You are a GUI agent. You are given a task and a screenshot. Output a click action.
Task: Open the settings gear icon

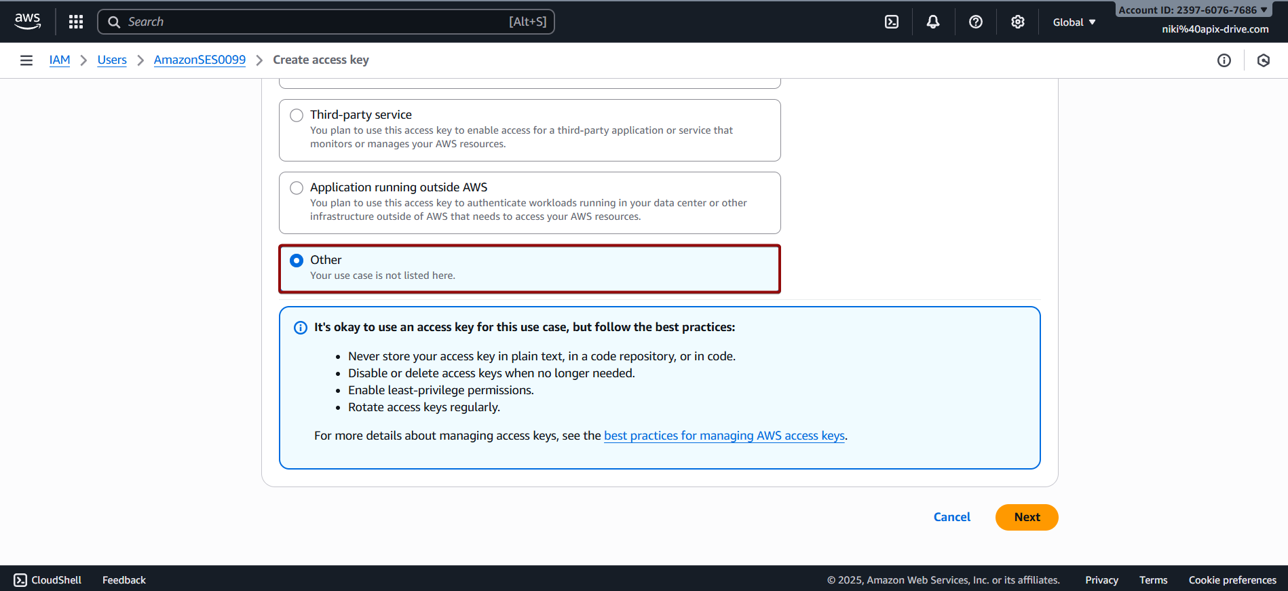click(1017, 22)
